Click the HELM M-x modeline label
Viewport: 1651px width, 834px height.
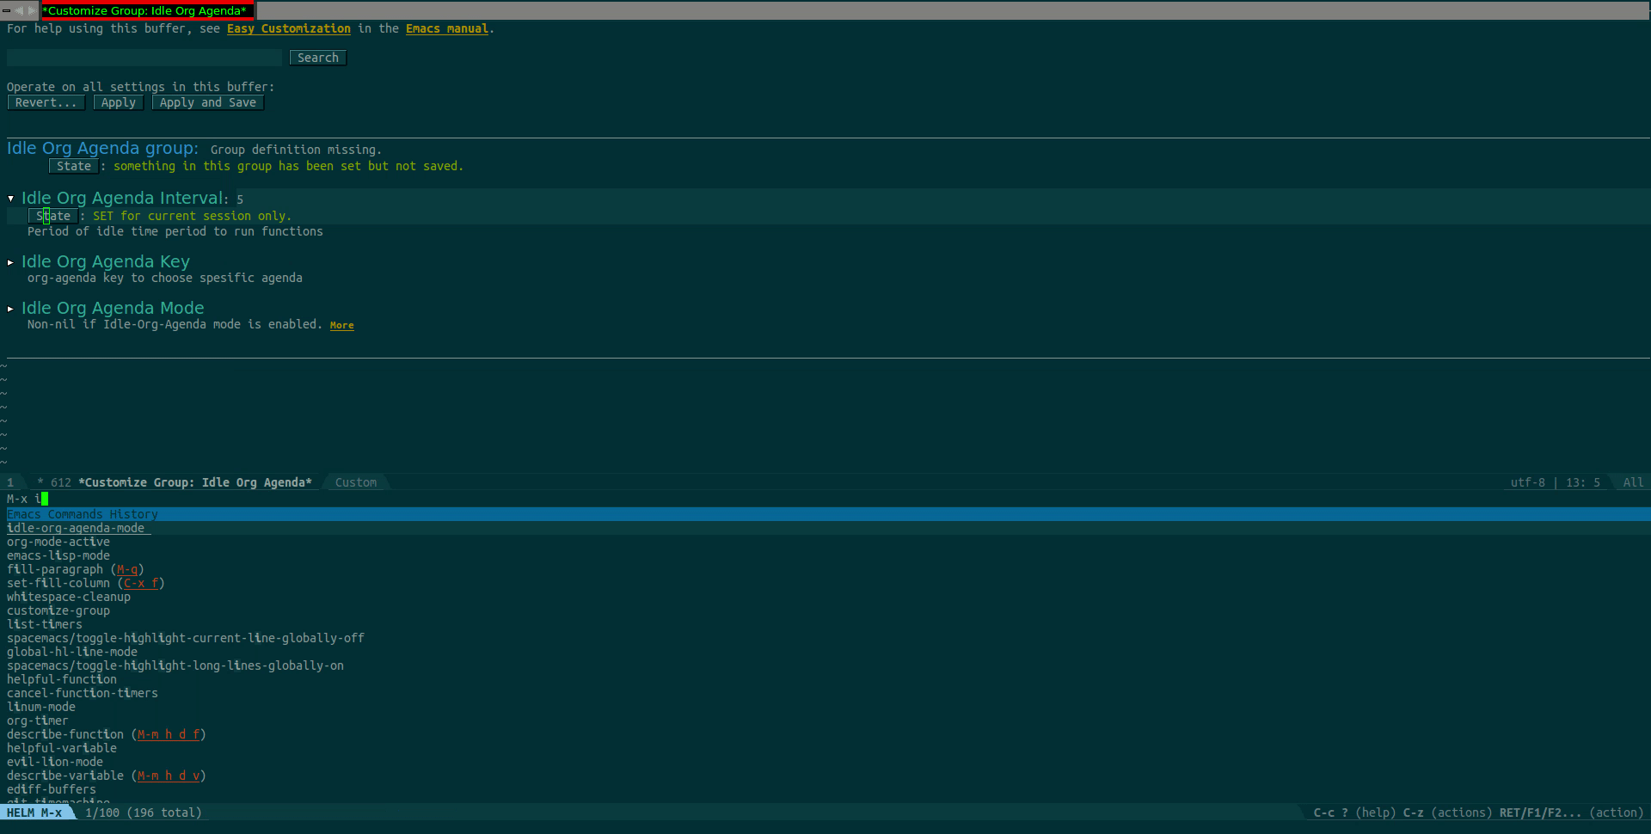34,813
